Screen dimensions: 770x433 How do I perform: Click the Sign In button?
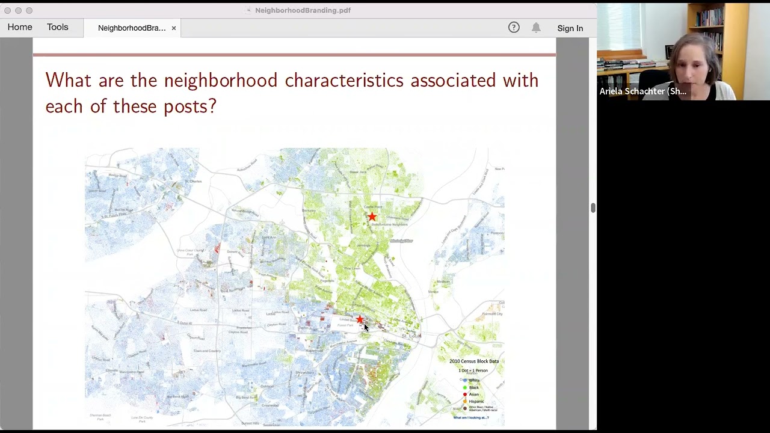pyautogui.click(x=570, y=28)
